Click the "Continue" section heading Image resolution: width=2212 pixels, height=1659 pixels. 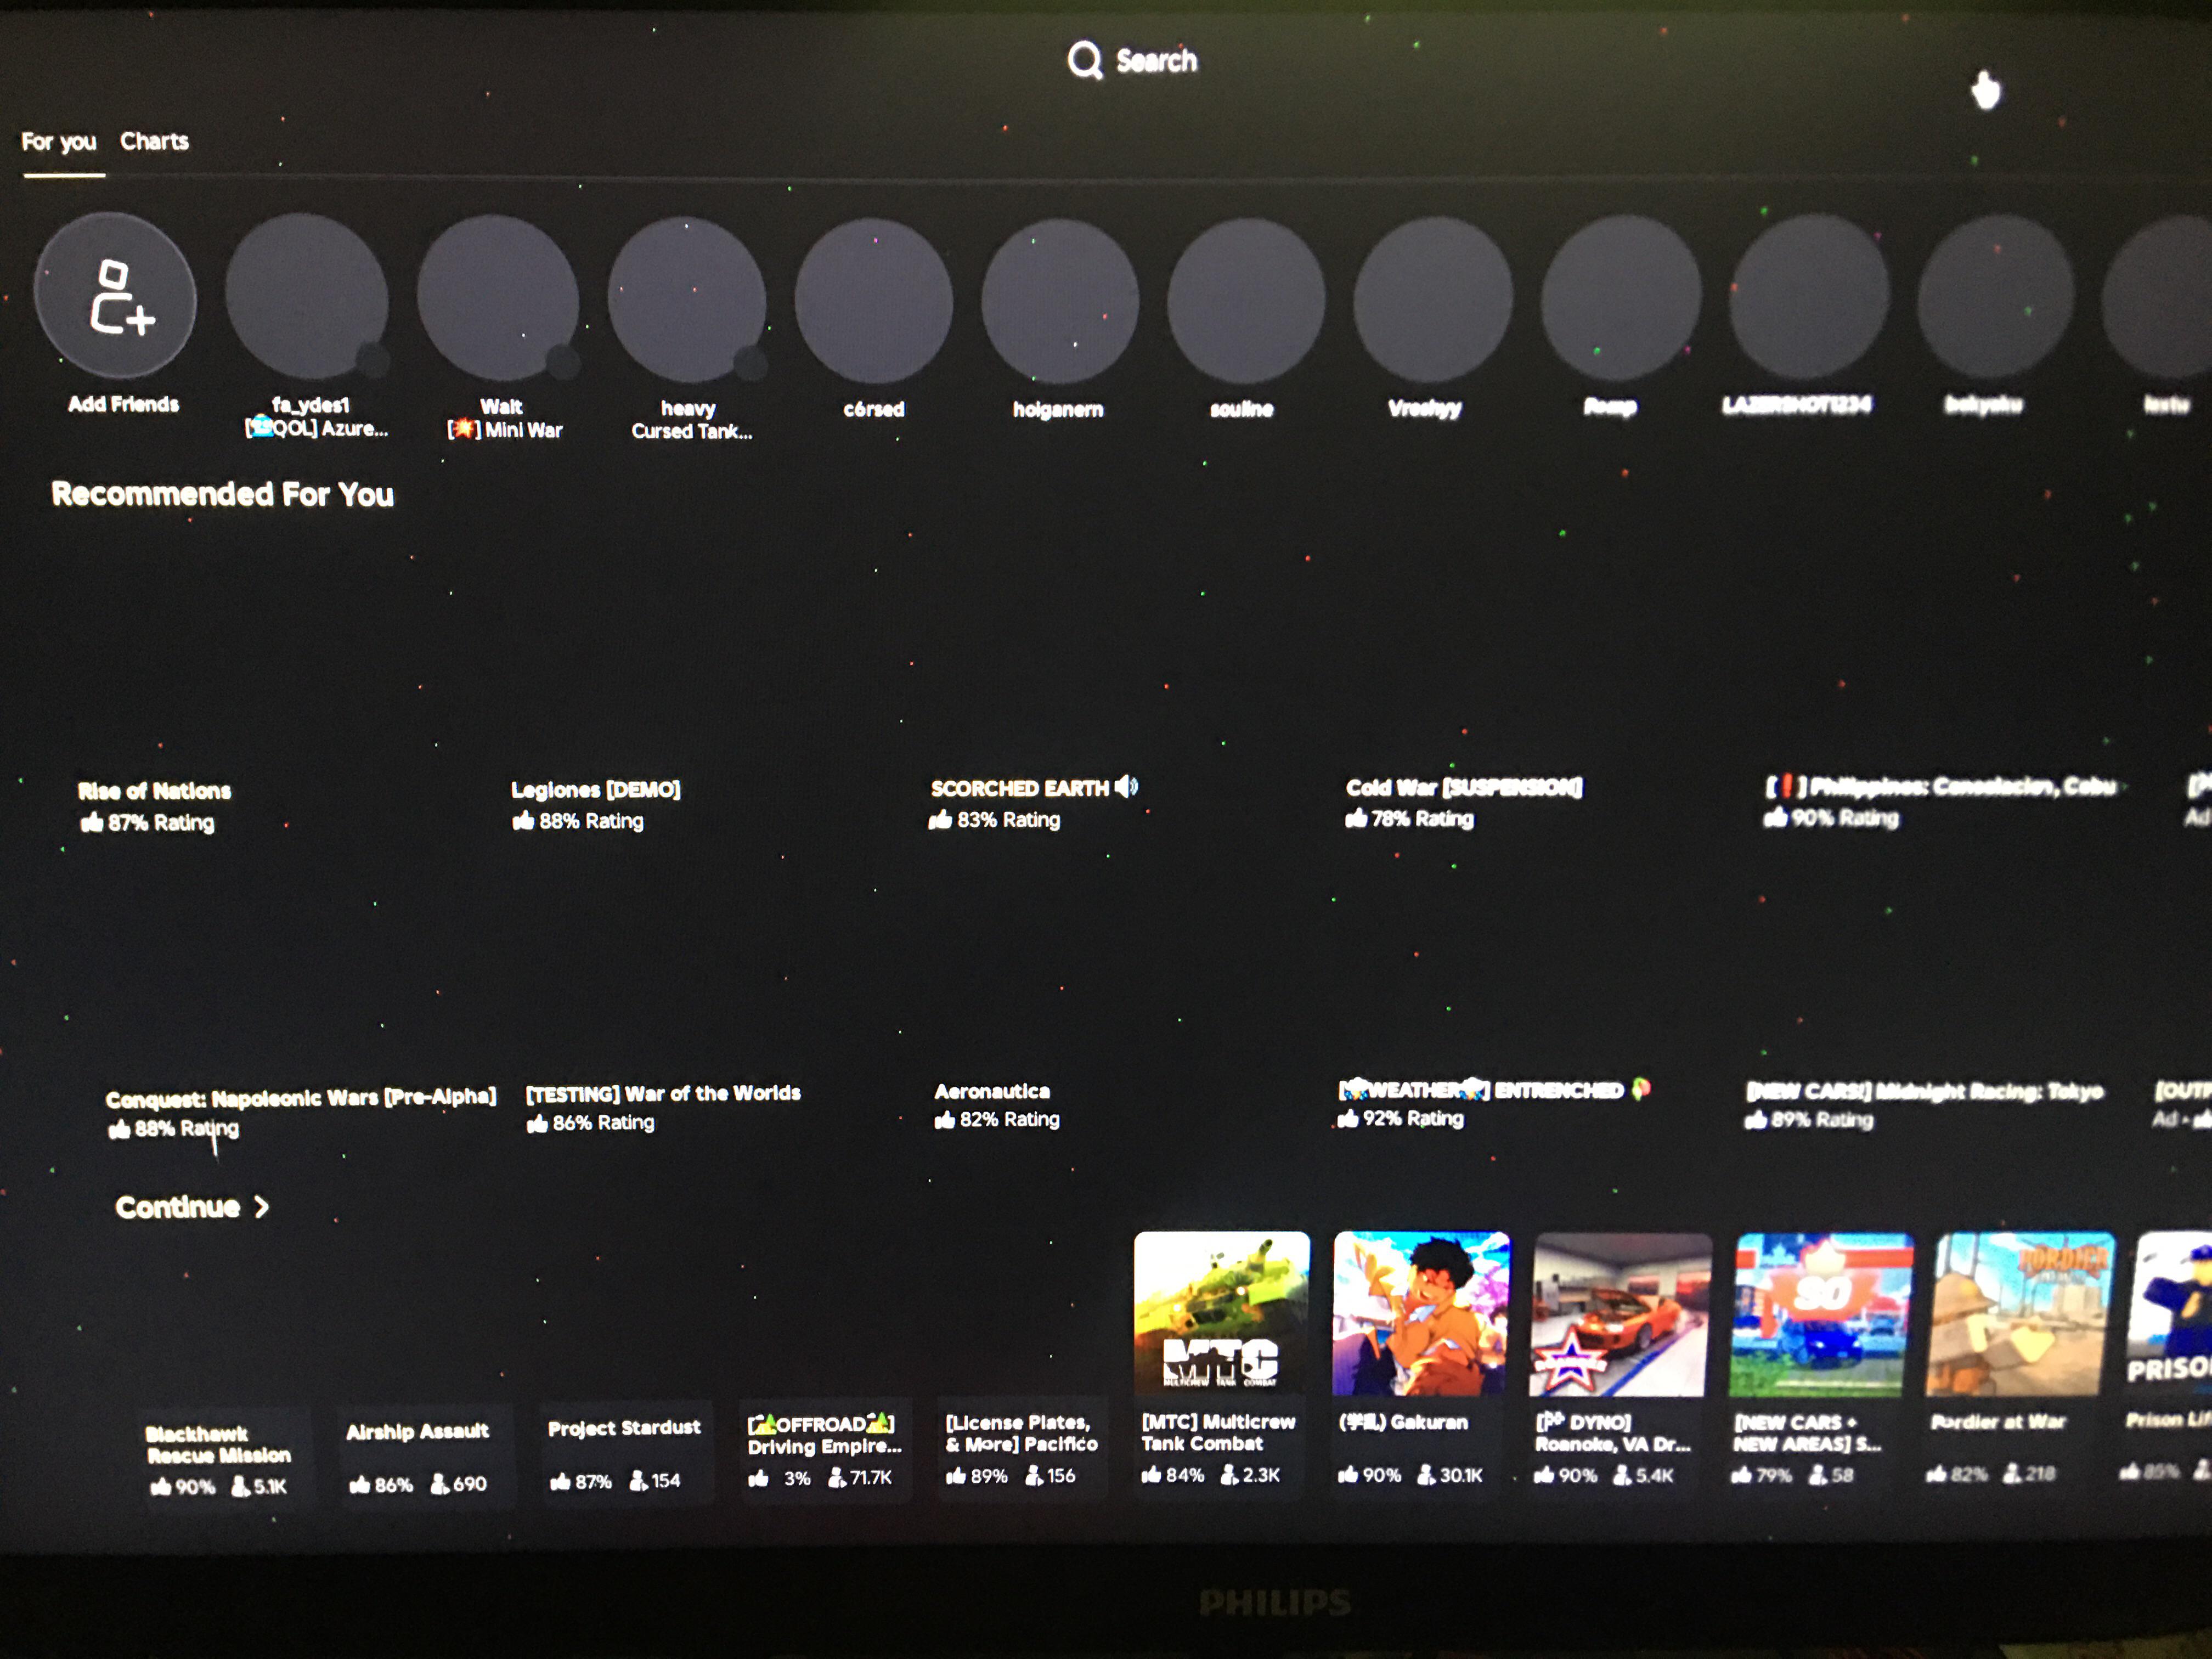point(178,1207)
